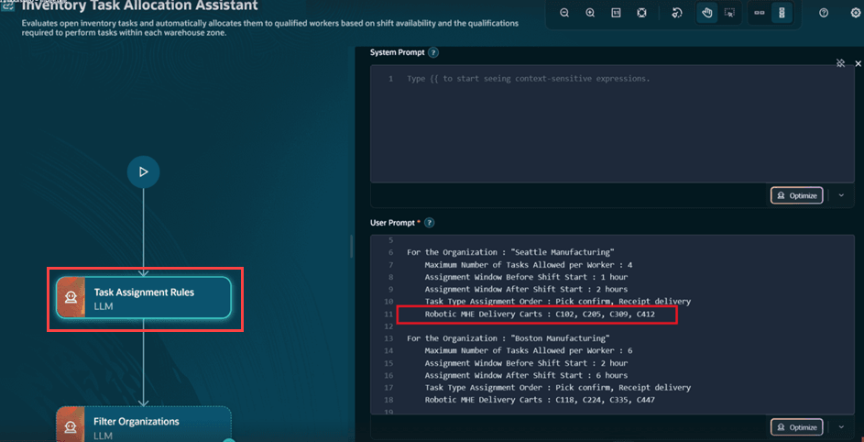The width and height of the screenshot is (864, 442).
Task: Expand User Prompt optimize options chevron
Action: pyautogui.click(x=841, y=427)
